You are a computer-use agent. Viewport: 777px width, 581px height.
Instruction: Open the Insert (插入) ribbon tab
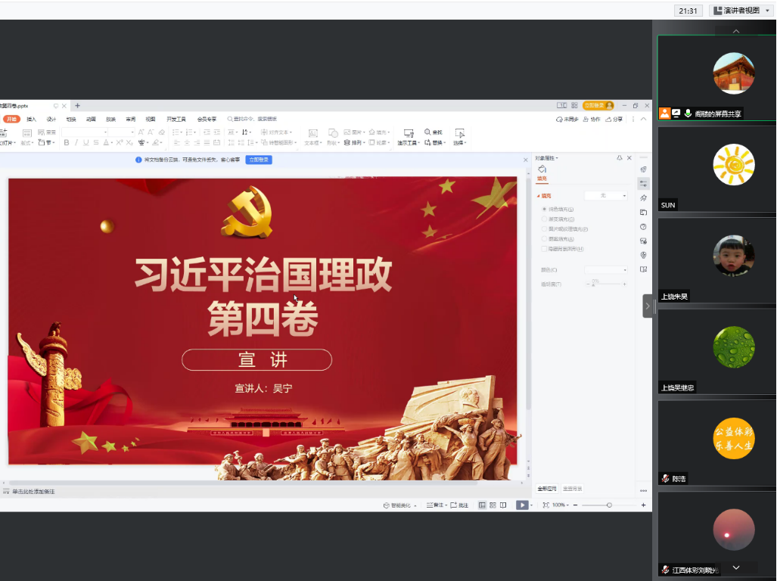coord(31,119)
